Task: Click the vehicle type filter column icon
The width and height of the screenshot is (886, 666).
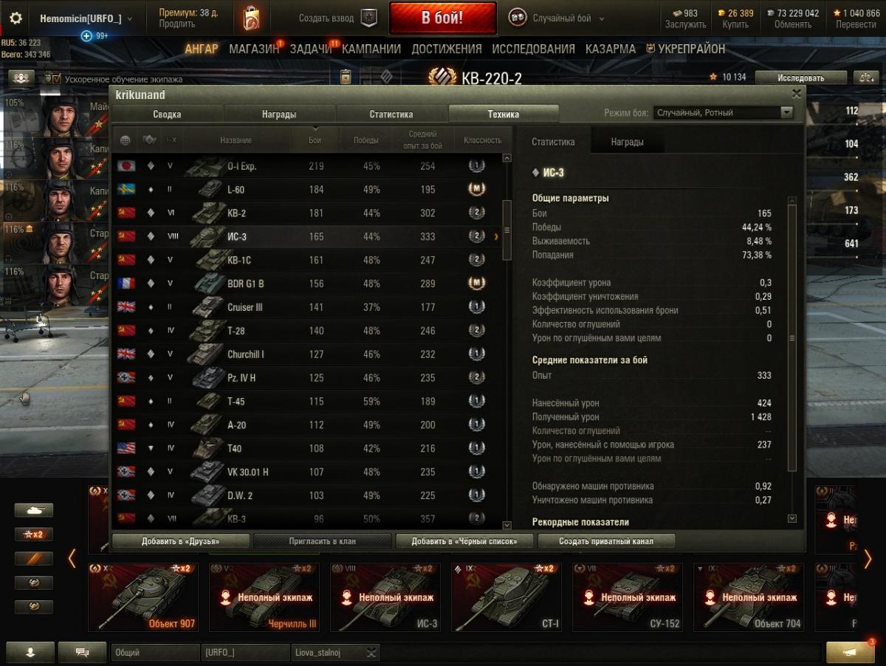Action: (x=150, y=140)
